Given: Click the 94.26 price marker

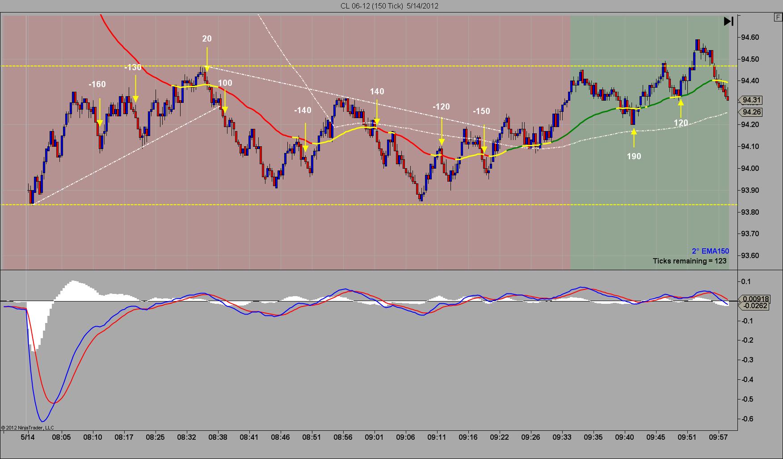Looking at the screenshot, I should [751, 112].
